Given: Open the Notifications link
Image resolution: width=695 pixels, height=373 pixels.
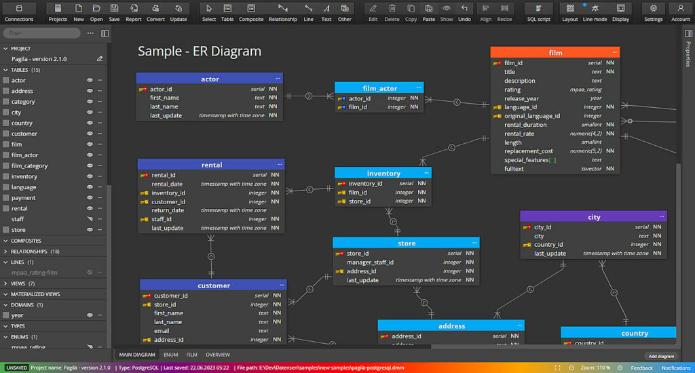Looking at the screenshot, I should point(675,368).
